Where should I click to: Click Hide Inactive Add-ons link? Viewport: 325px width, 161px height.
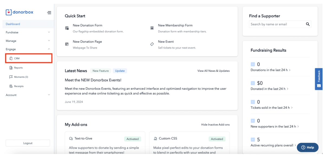coord(215,125)
